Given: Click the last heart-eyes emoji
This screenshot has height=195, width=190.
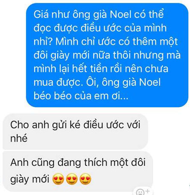Looking at the screenshot, I should [x=85, y=179].
